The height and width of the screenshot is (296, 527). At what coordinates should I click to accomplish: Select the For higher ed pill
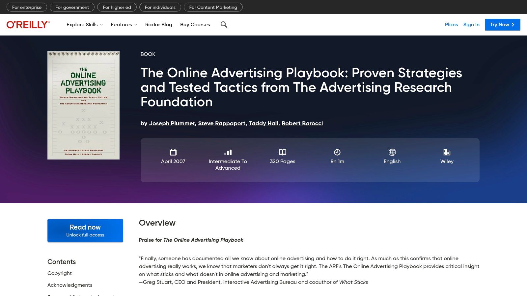point(117,7)
